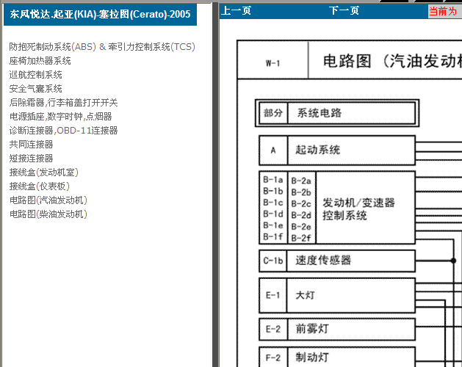Viewport: 462px width, 367px height.
Task: Open the 共同连接器 link
Action: (31, 145)
